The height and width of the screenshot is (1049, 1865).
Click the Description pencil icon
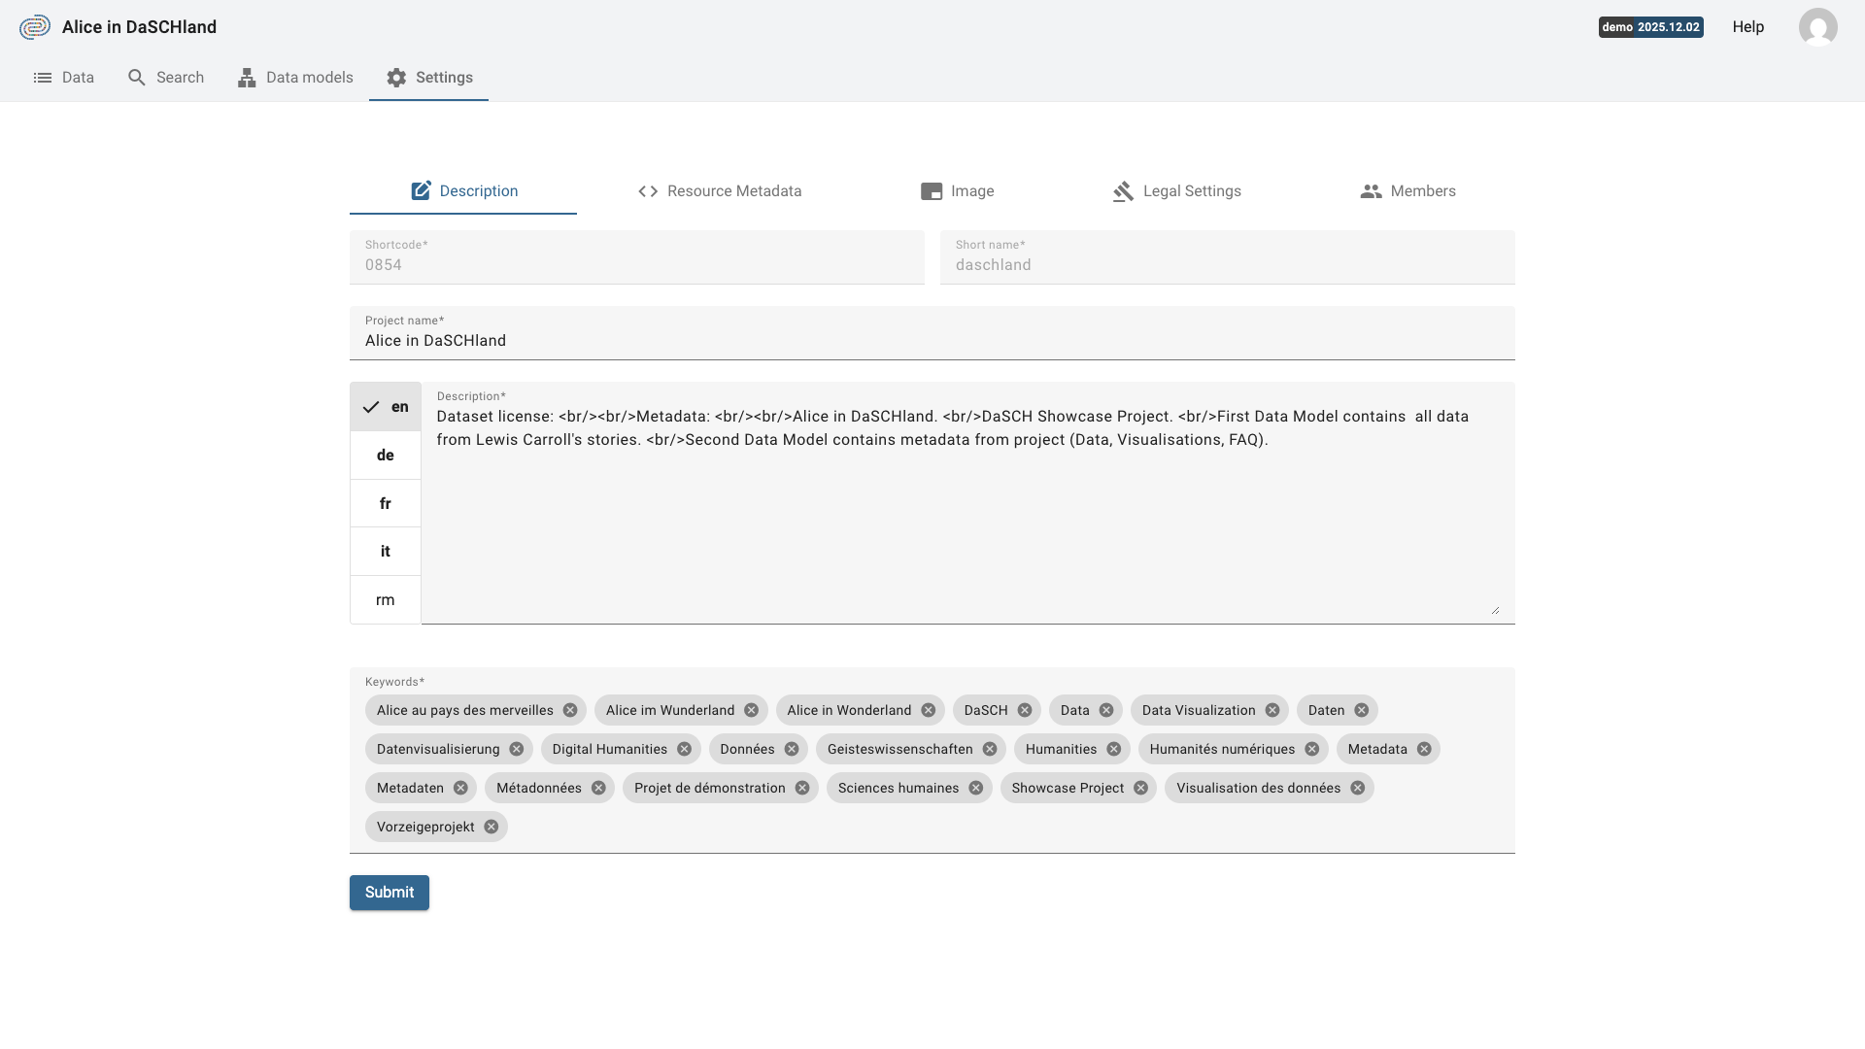tap(421, 190)
